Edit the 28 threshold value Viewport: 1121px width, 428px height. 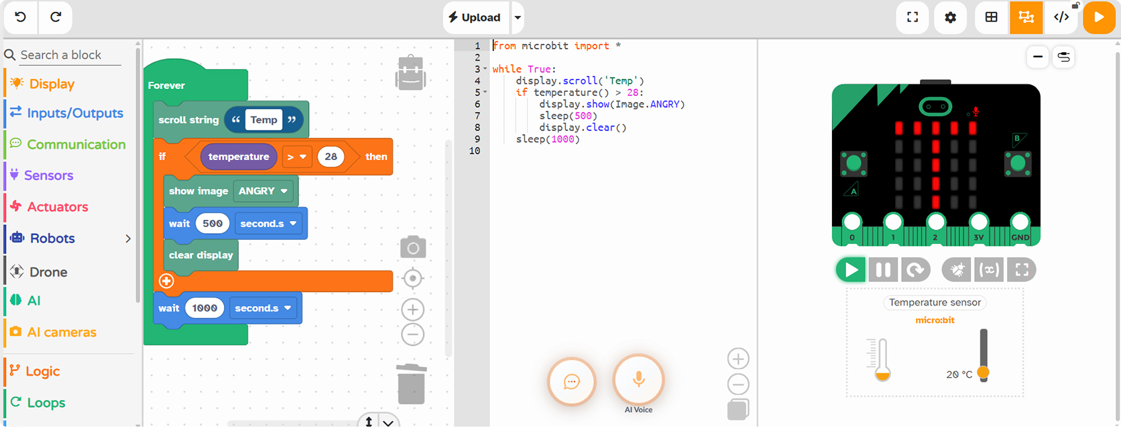click(331, 157)
